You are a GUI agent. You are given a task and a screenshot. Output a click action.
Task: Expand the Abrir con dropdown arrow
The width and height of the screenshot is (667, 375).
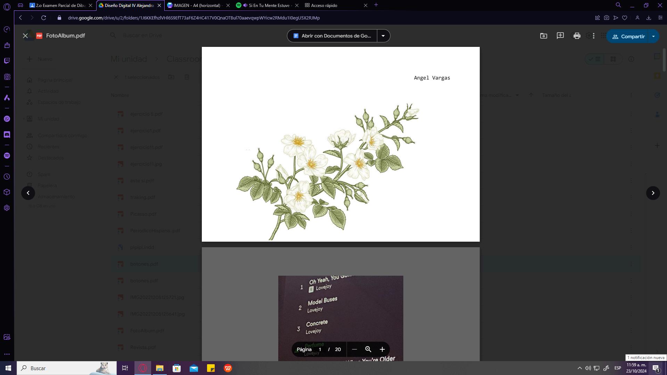tap(383, 36)
